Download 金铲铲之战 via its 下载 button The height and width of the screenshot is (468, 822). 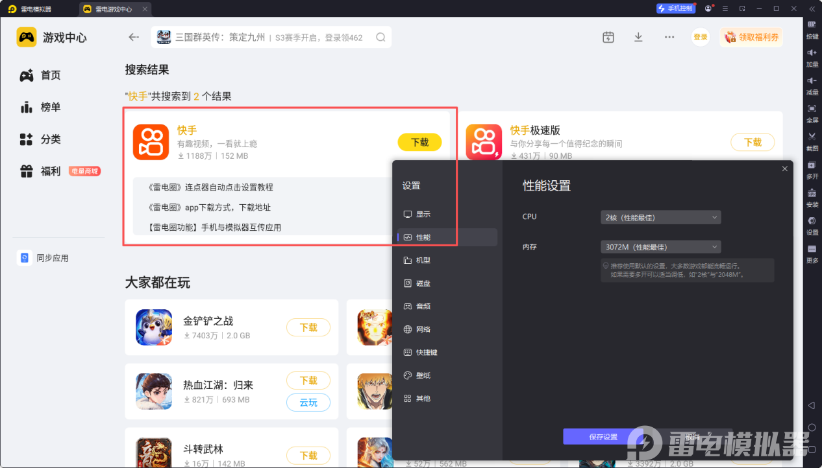[308, 327]
